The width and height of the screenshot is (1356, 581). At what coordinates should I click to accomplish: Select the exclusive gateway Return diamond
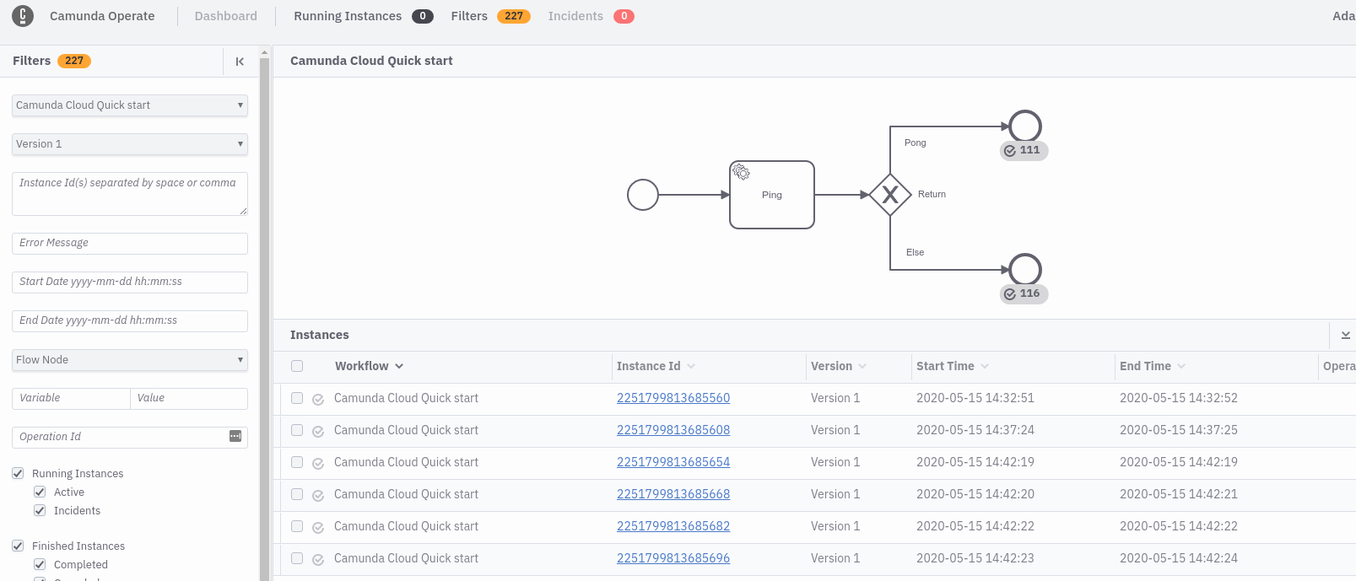(889, 195)
